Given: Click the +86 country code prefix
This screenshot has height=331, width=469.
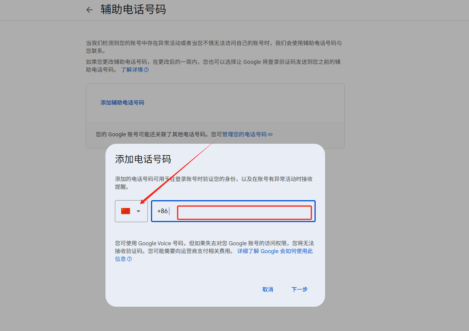Looking at the screenshot, I should (162, 211).
